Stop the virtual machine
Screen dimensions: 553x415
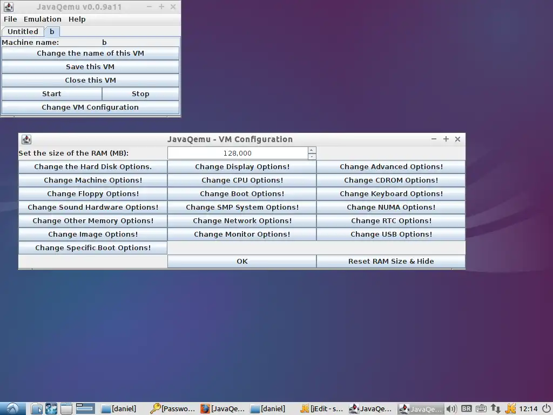[x=140, y=93]
